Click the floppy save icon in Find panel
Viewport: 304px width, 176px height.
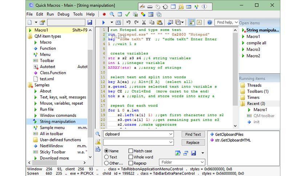193,153
